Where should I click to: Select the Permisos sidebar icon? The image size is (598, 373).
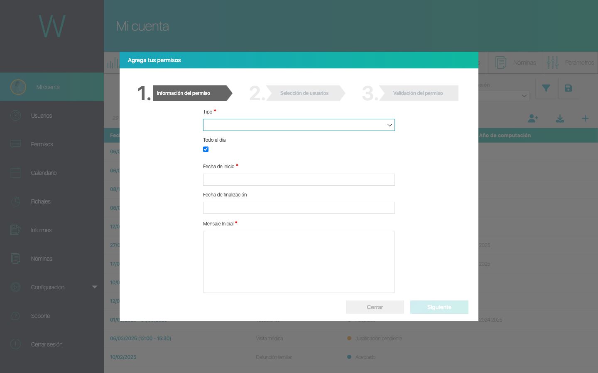(16, 144)
